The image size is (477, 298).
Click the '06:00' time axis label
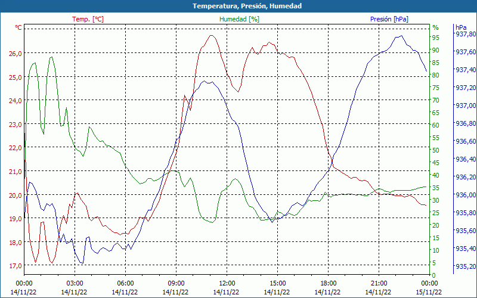[125, 283]
